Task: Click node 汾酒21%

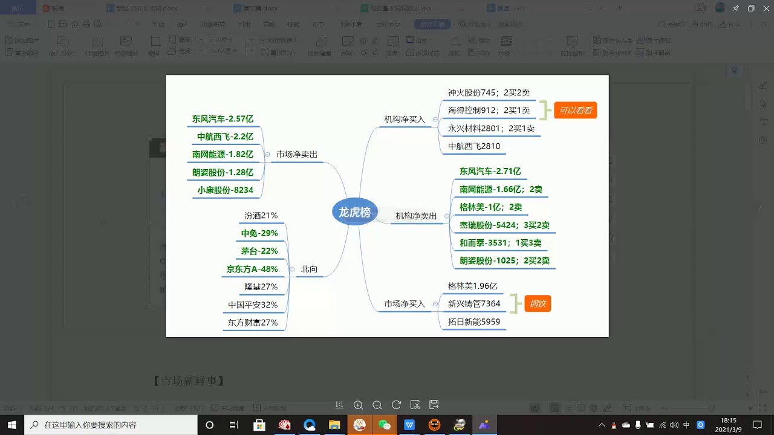Action: (261, 216)
